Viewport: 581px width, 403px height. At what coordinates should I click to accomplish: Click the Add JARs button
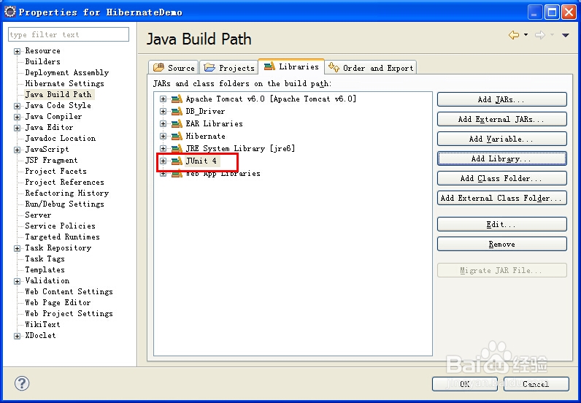click(501, 99)
